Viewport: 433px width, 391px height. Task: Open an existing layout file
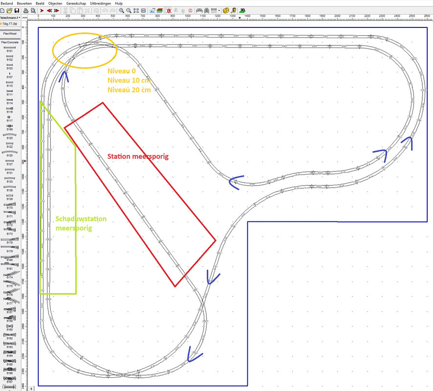pos(9,11)
